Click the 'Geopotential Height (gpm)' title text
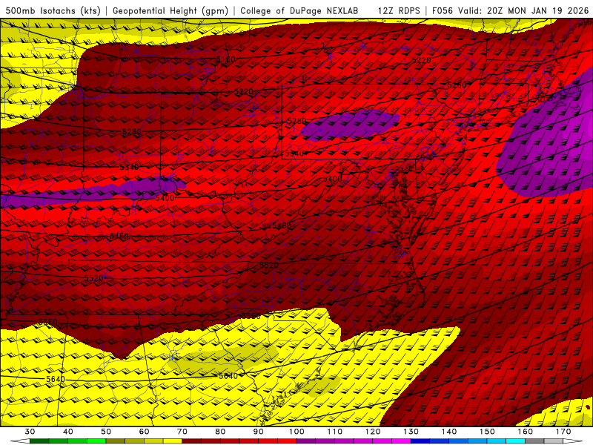 click(x=170, y=10)
